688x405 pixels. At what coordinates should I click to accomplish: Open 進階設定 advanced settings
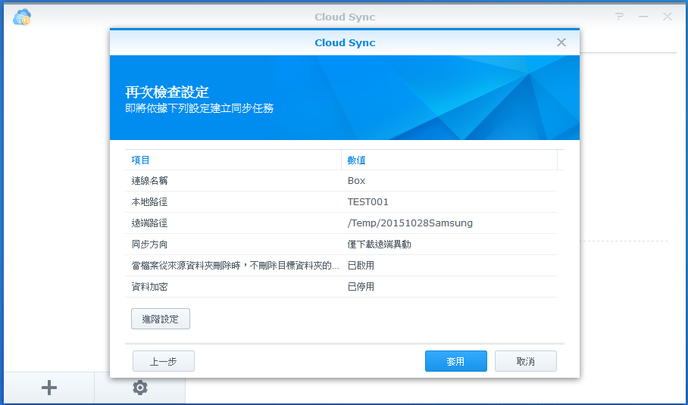161,319
